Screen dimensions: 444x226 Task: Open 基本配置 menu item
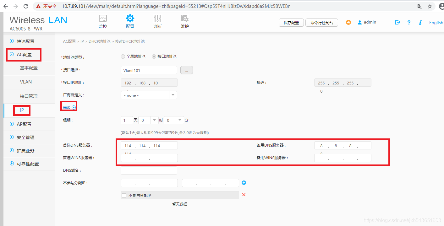[x=29, y=68]
